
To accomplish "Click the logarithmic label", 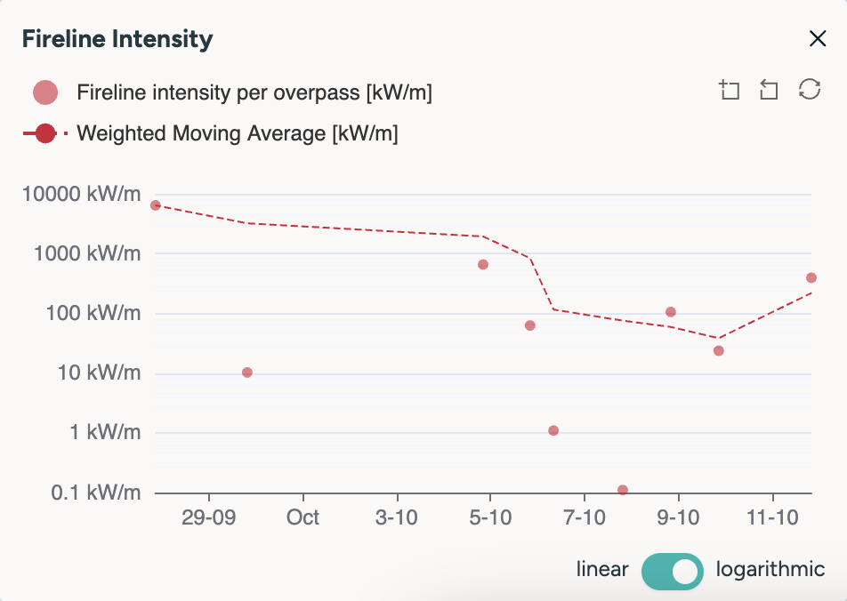I will pos(770,570).
